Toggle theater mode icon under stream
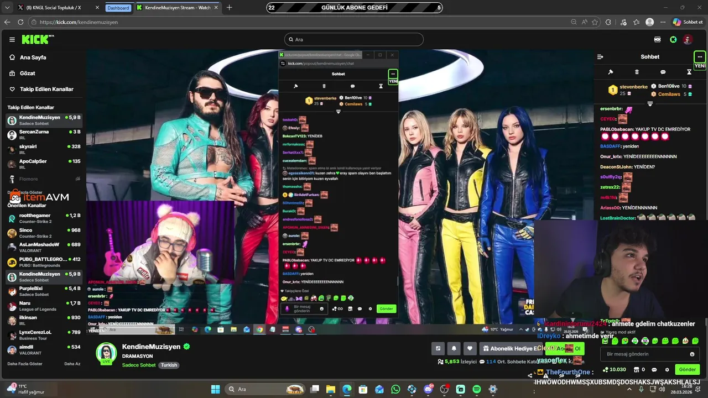This screenshot has width=708, height=398. click(x=438, y=348)
